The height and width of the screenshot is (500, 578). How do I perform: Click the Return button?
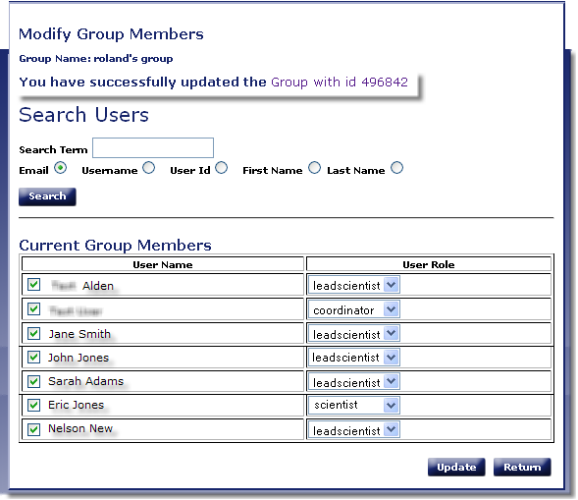pyautogui.click(x=522, y=468)
